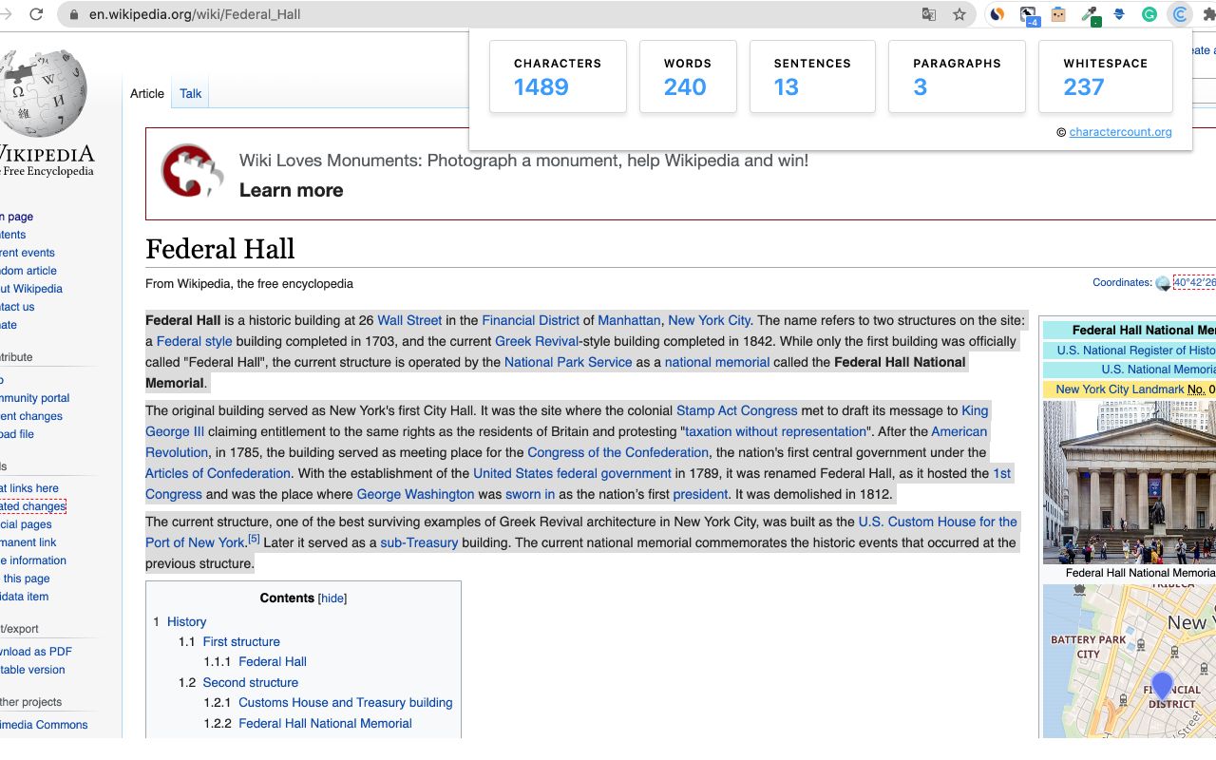Click the Permanent link sidebar item

pyautogui.click(x=28, y=542)
